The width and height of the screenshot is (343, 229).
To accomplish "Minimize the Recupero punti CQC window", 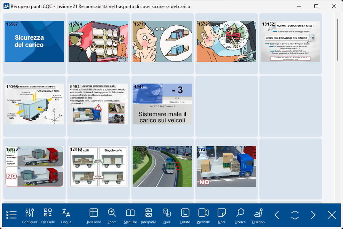I will 299,6.
